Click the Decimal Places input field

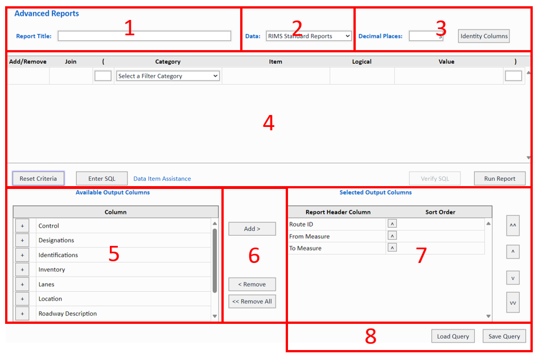coord(426,36)
